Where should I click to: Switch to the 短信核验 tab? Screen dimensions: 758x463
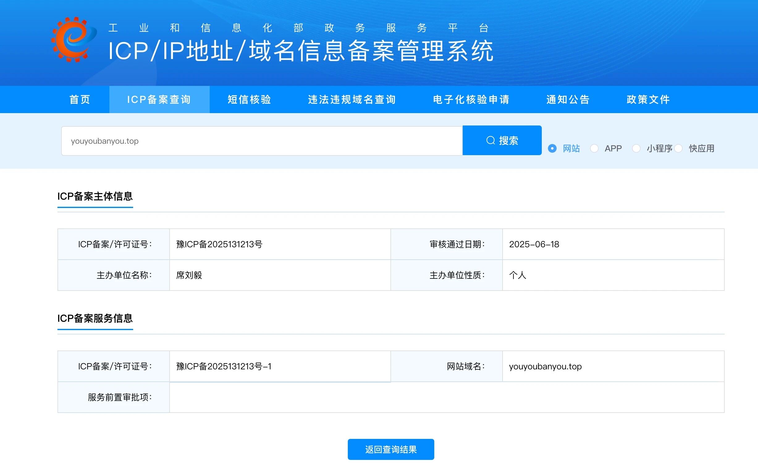(249, 100)
